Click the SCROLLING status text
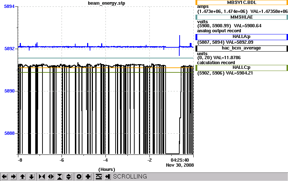This screenshot has height=181, width=288. tap(130, 177)
